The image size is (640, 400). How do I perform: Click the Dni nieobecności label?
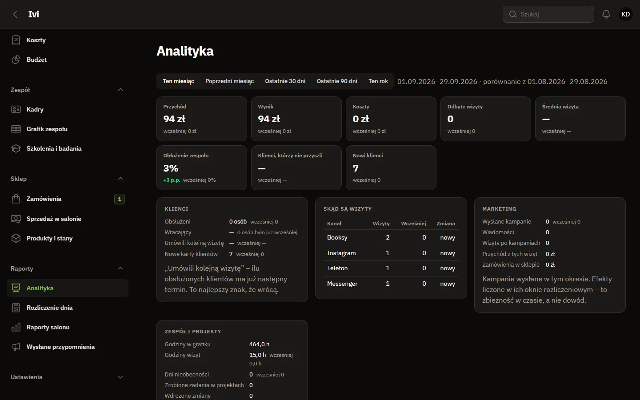coord(187,375)
